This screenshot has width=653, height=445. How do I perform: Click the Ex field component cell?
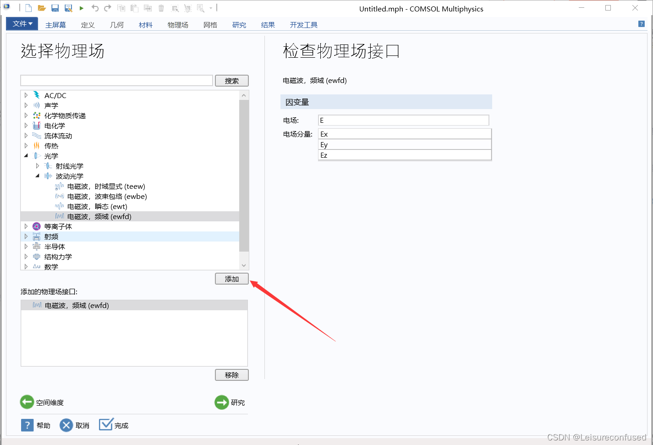pyautogui.click(x=405, y=134)
